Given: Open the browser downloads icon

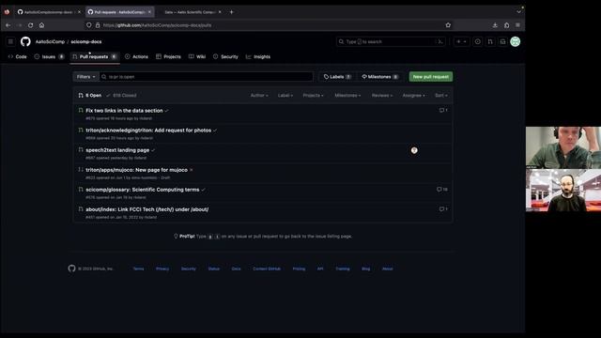Looking at the screenshot, I should [x=495, y=25].
